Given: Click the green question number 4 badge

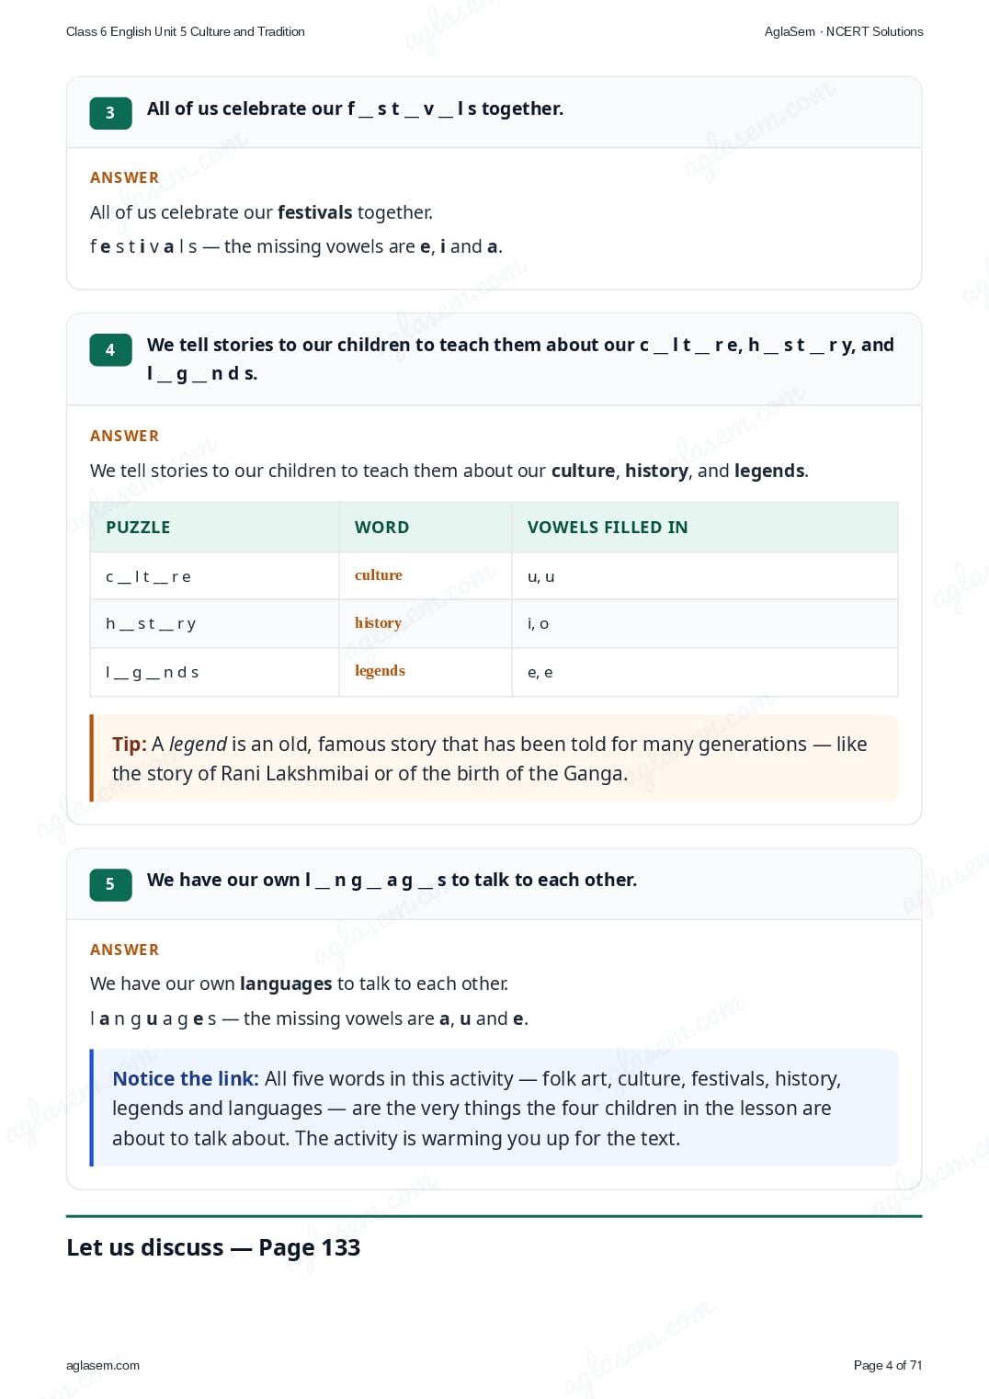Looking at the screenshot, I should tap(110, 350).
